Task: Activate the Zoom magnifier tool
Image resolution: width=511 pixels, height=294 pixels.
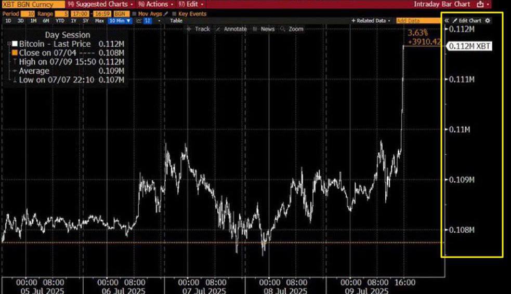Action: coord(292,29)
